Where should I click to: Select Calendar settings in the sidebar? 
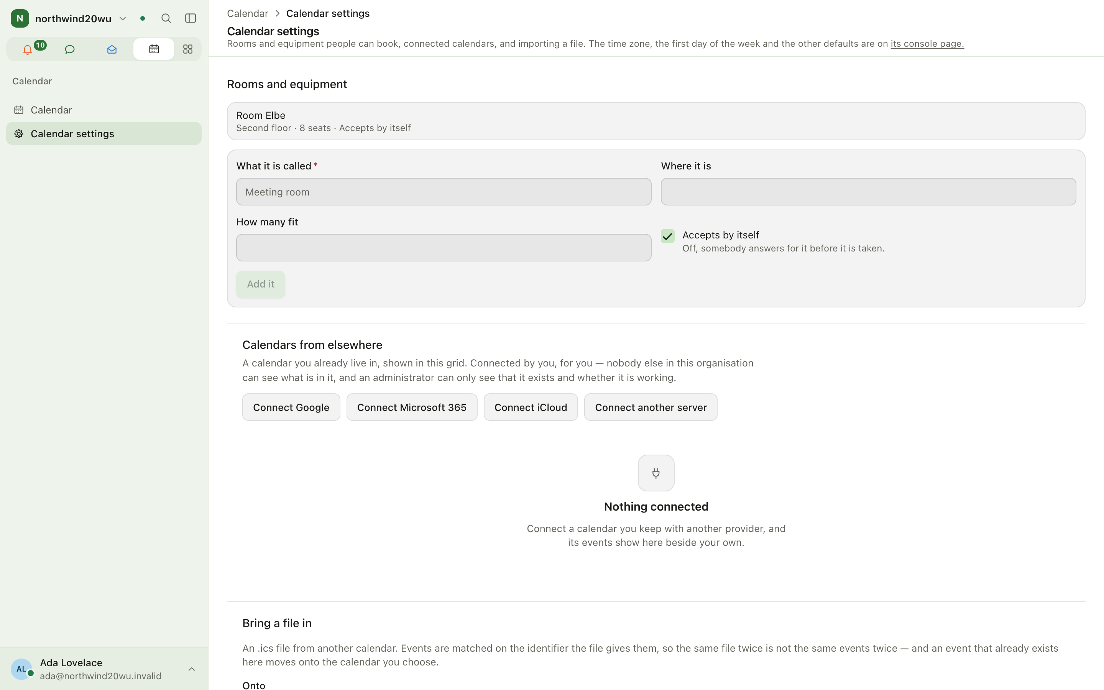tap(103, 134)
